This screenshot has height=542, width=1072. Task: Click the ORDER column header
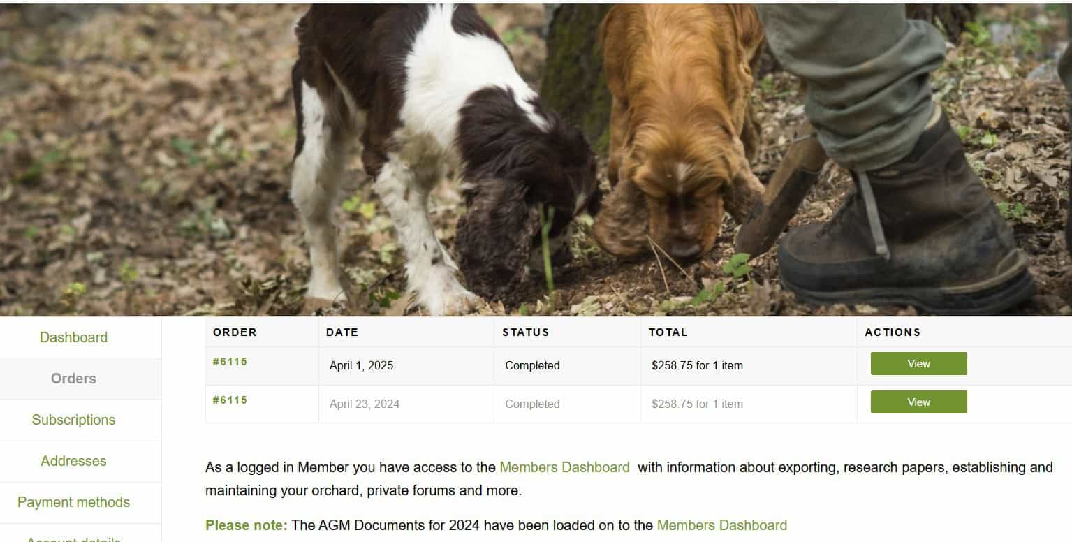[235, 332]
